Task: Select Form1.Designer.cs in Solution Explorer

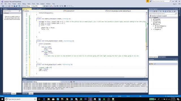Action: point(161,26)
